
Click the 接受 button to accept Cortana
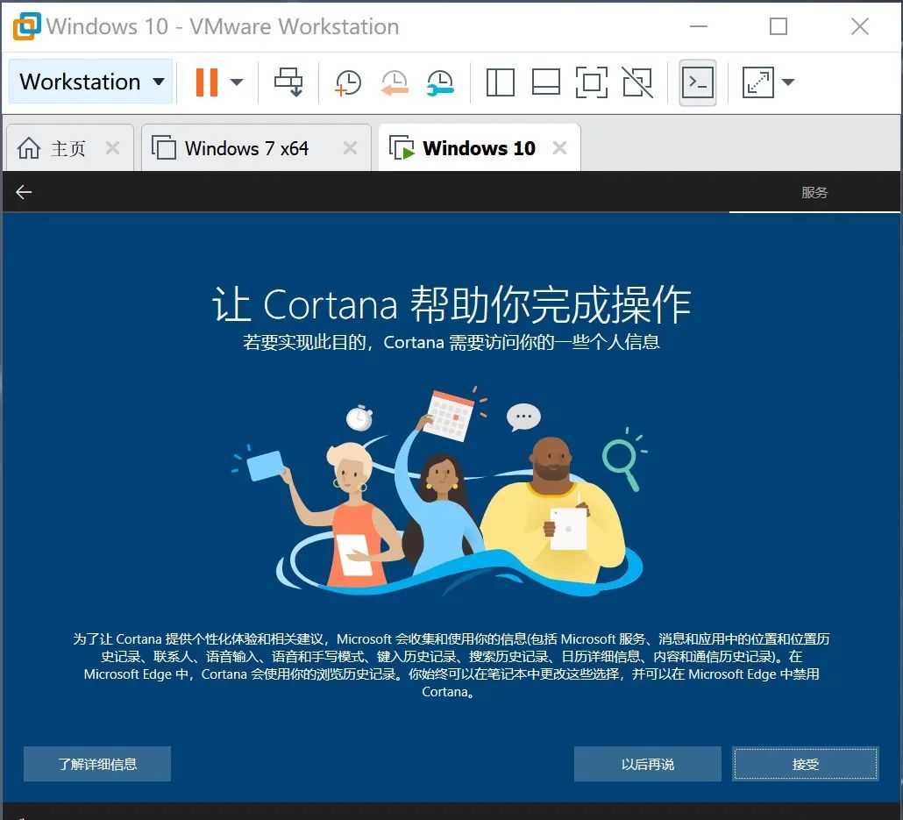(x=805, y=763)
